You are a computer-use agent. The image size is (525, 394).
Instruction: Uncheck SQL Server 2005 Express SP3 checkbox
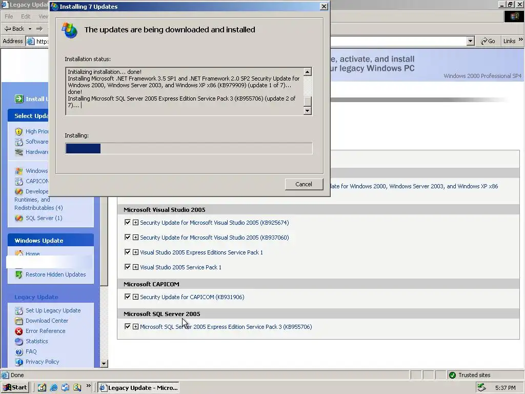[x=128, y=326]
